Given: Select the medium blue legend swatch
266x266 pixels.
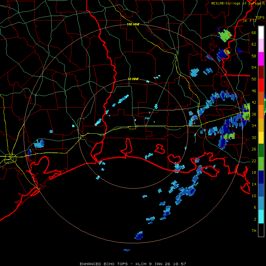Looking at the screenshot, I should (x=261, y=190).
